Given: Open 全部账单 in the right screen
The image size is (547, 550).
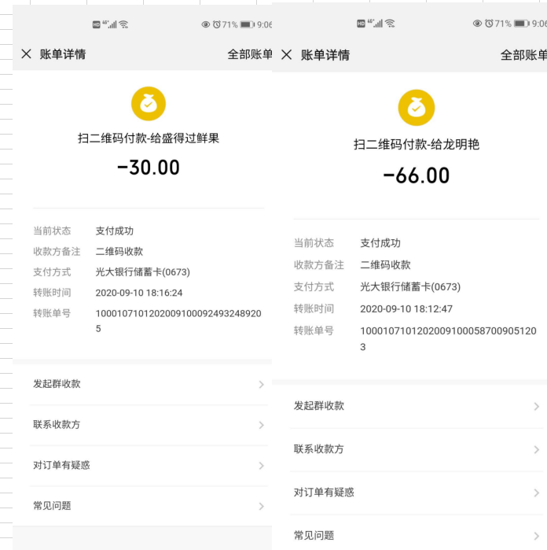Looking at the screenshot, I should tap(523, 55).
